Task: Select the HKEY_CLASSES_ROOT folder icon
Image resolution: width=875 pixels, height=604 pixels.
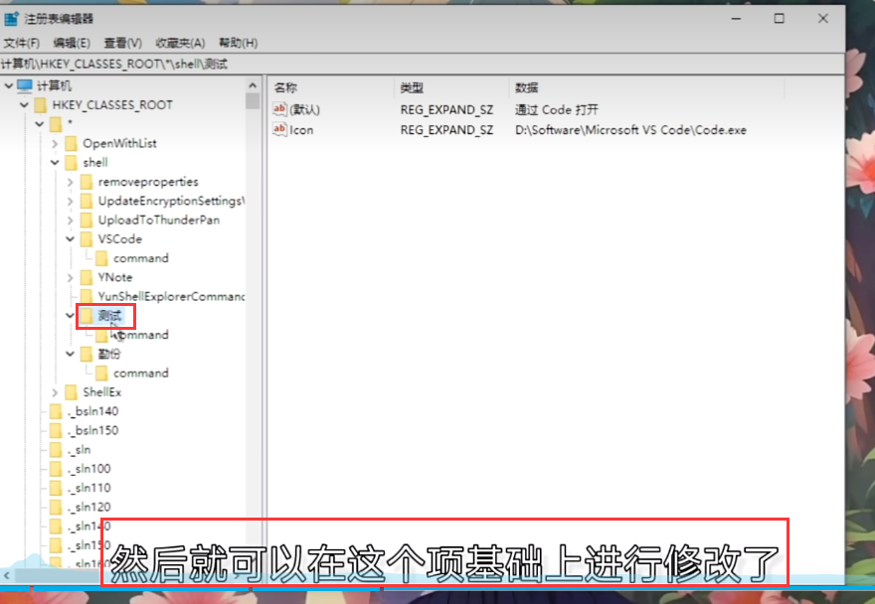Action: pos(40,104)
